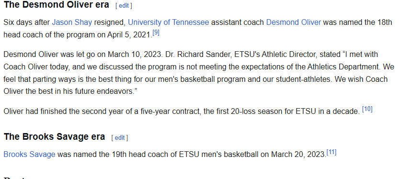
Task: Open the Desmond Oliver article link
Action: pos(293,22)
